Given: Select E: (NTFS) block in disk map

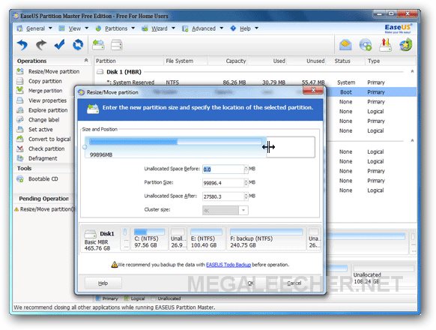Looking at the screenshot, I should point(206,239).
